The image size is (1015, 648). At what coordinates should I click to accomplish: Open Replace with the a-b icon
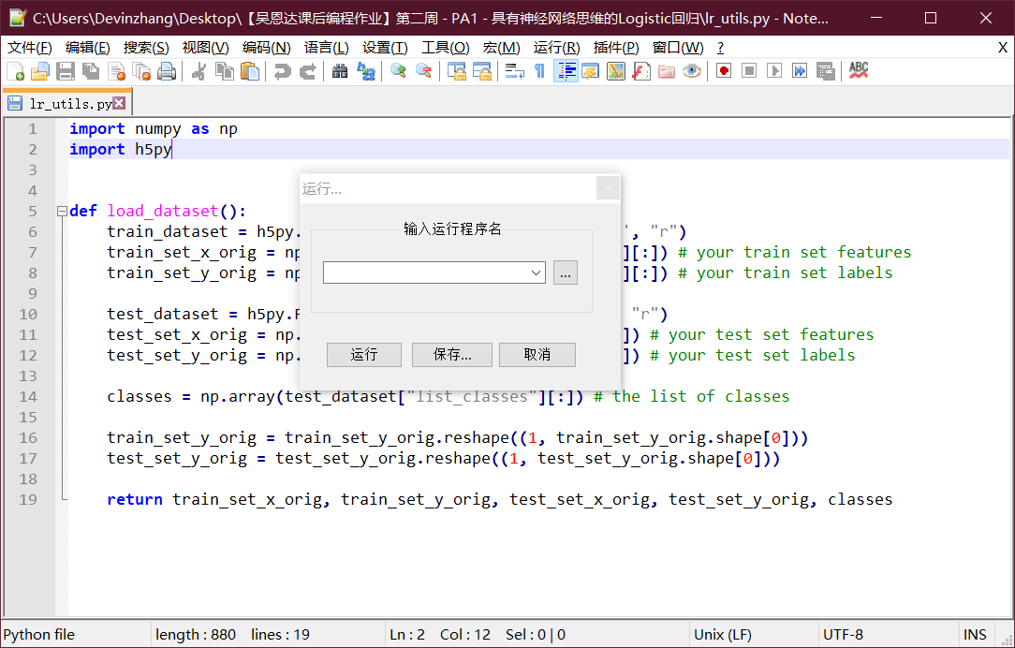click(366, 71)
